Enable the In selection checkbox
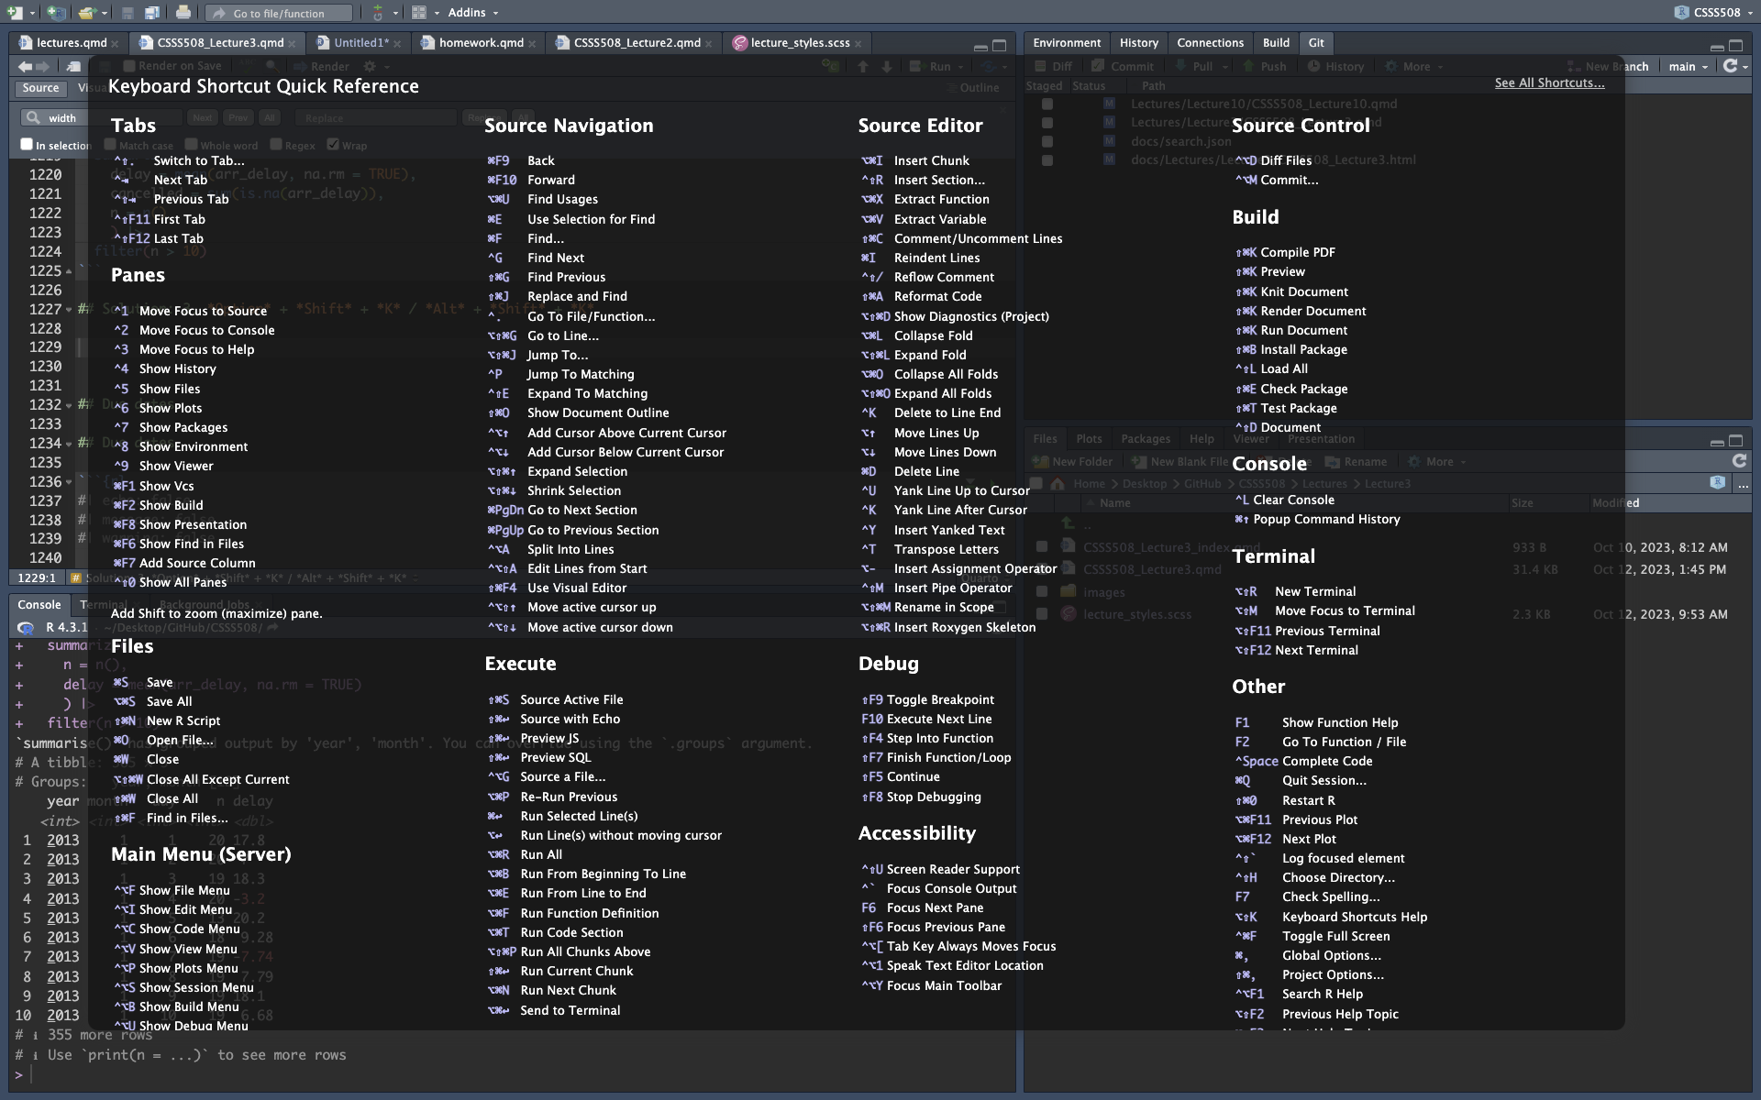1761x1100 pixels. [27, 144]
